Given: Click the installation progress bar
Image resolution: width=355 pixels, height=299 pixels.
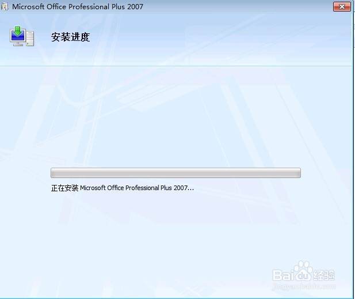Looking at the screenshot, I should point(175,173).
